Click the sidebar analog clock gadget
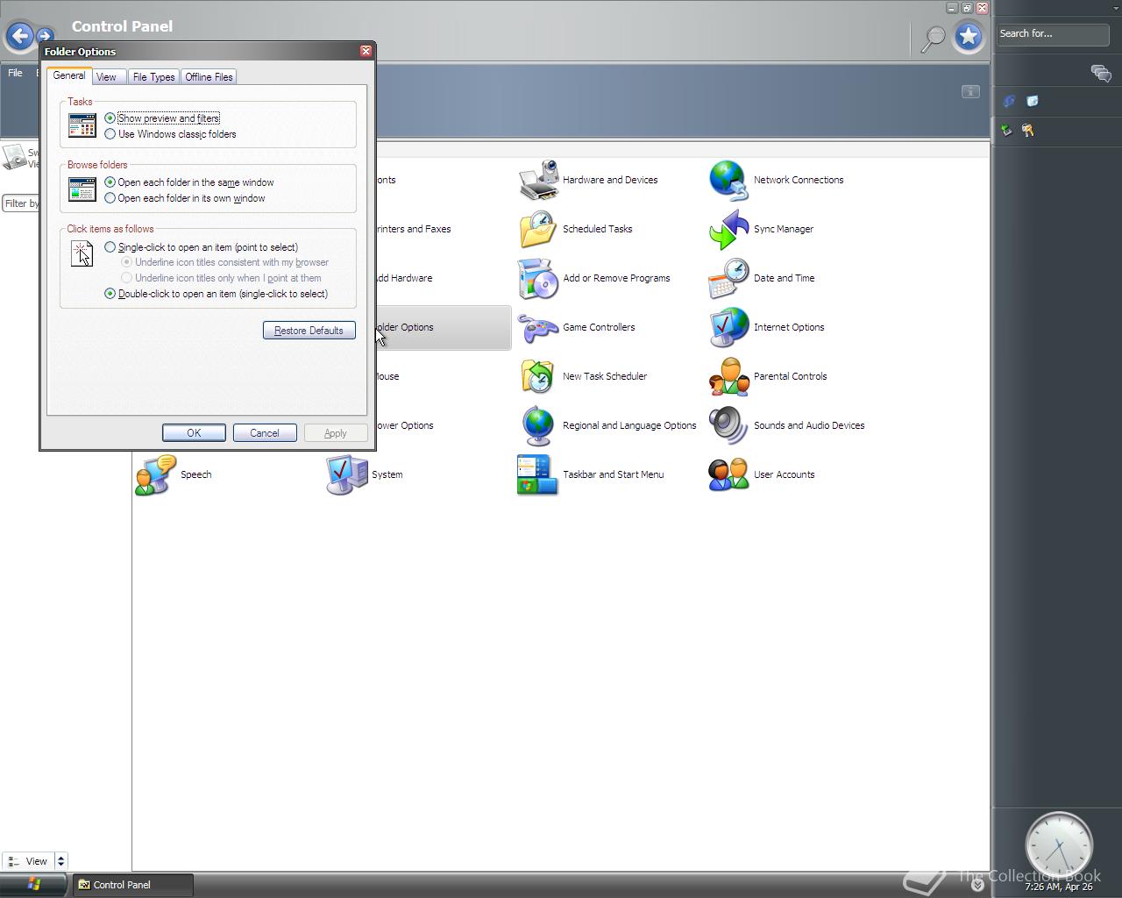Image resolution: width=1122 pixels, height=898 pixels. [1059, 845]
